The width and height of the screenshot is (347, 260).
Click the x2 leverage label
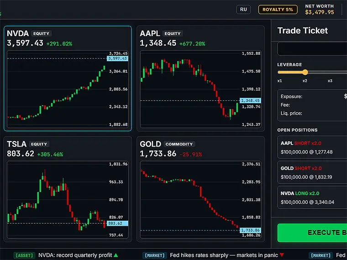tap(305, 81)
